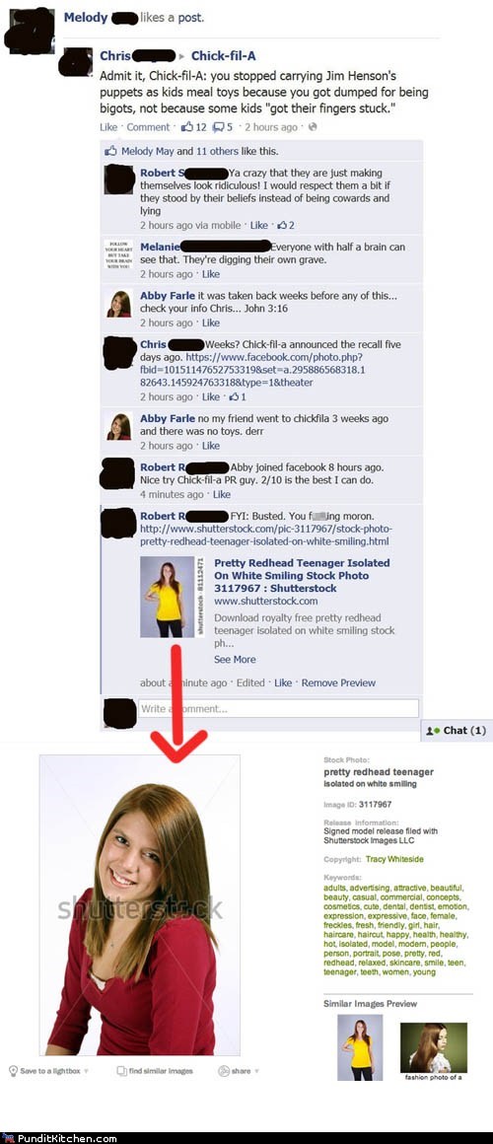Screen dimensions: 493x1144
Task: Click See More on the Shutterstock link preview
Action: tap(235, 659)
